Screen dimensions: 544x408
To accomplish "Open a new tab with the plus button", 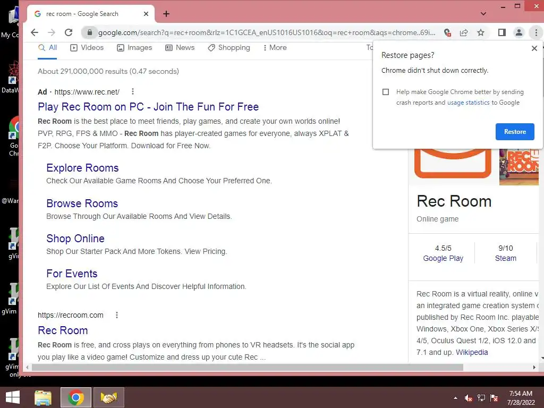I will (166, 14).
